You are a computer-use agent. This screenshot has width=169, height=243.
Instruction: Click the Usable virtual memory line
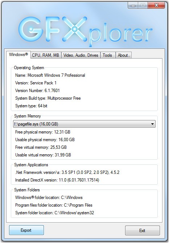click(43, 155)
